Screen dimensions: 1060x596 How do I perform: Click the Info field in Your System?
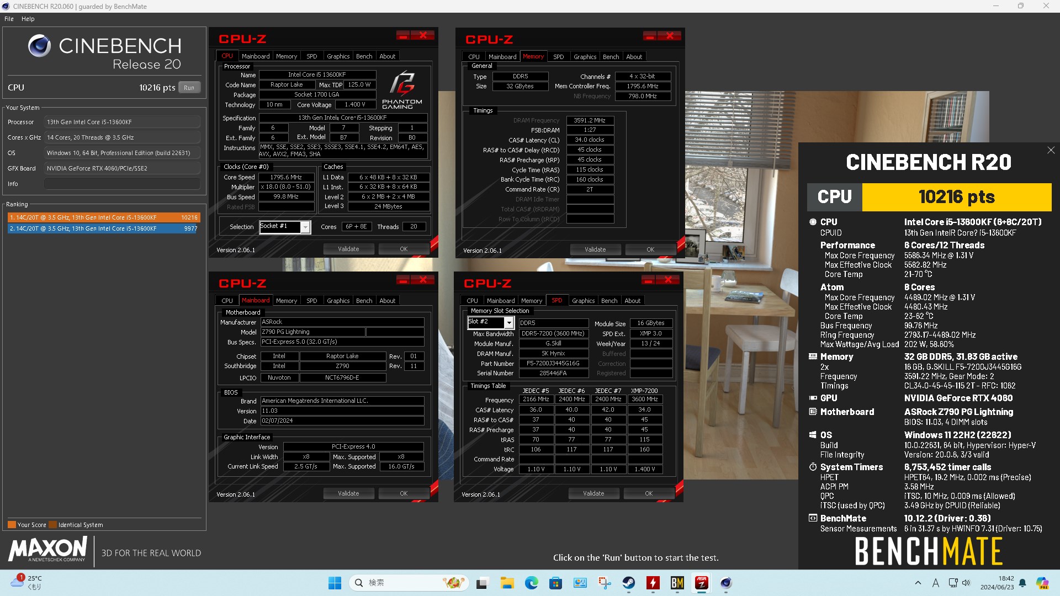(122, 184)
